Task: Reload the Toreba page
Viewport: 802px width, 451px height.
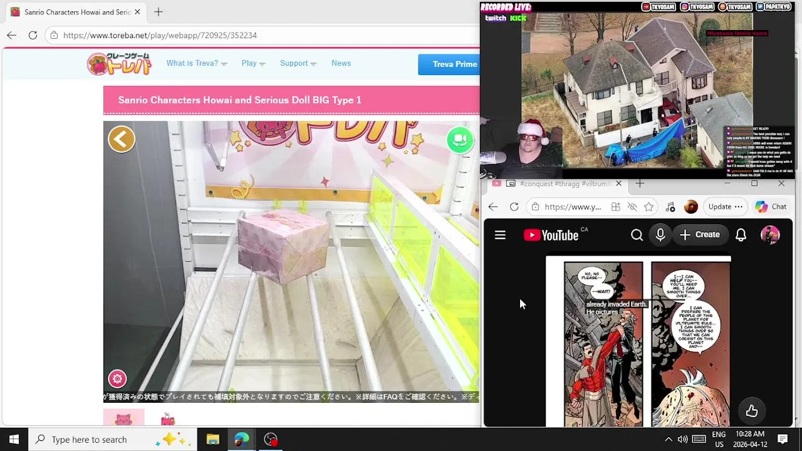Action: 33,35
